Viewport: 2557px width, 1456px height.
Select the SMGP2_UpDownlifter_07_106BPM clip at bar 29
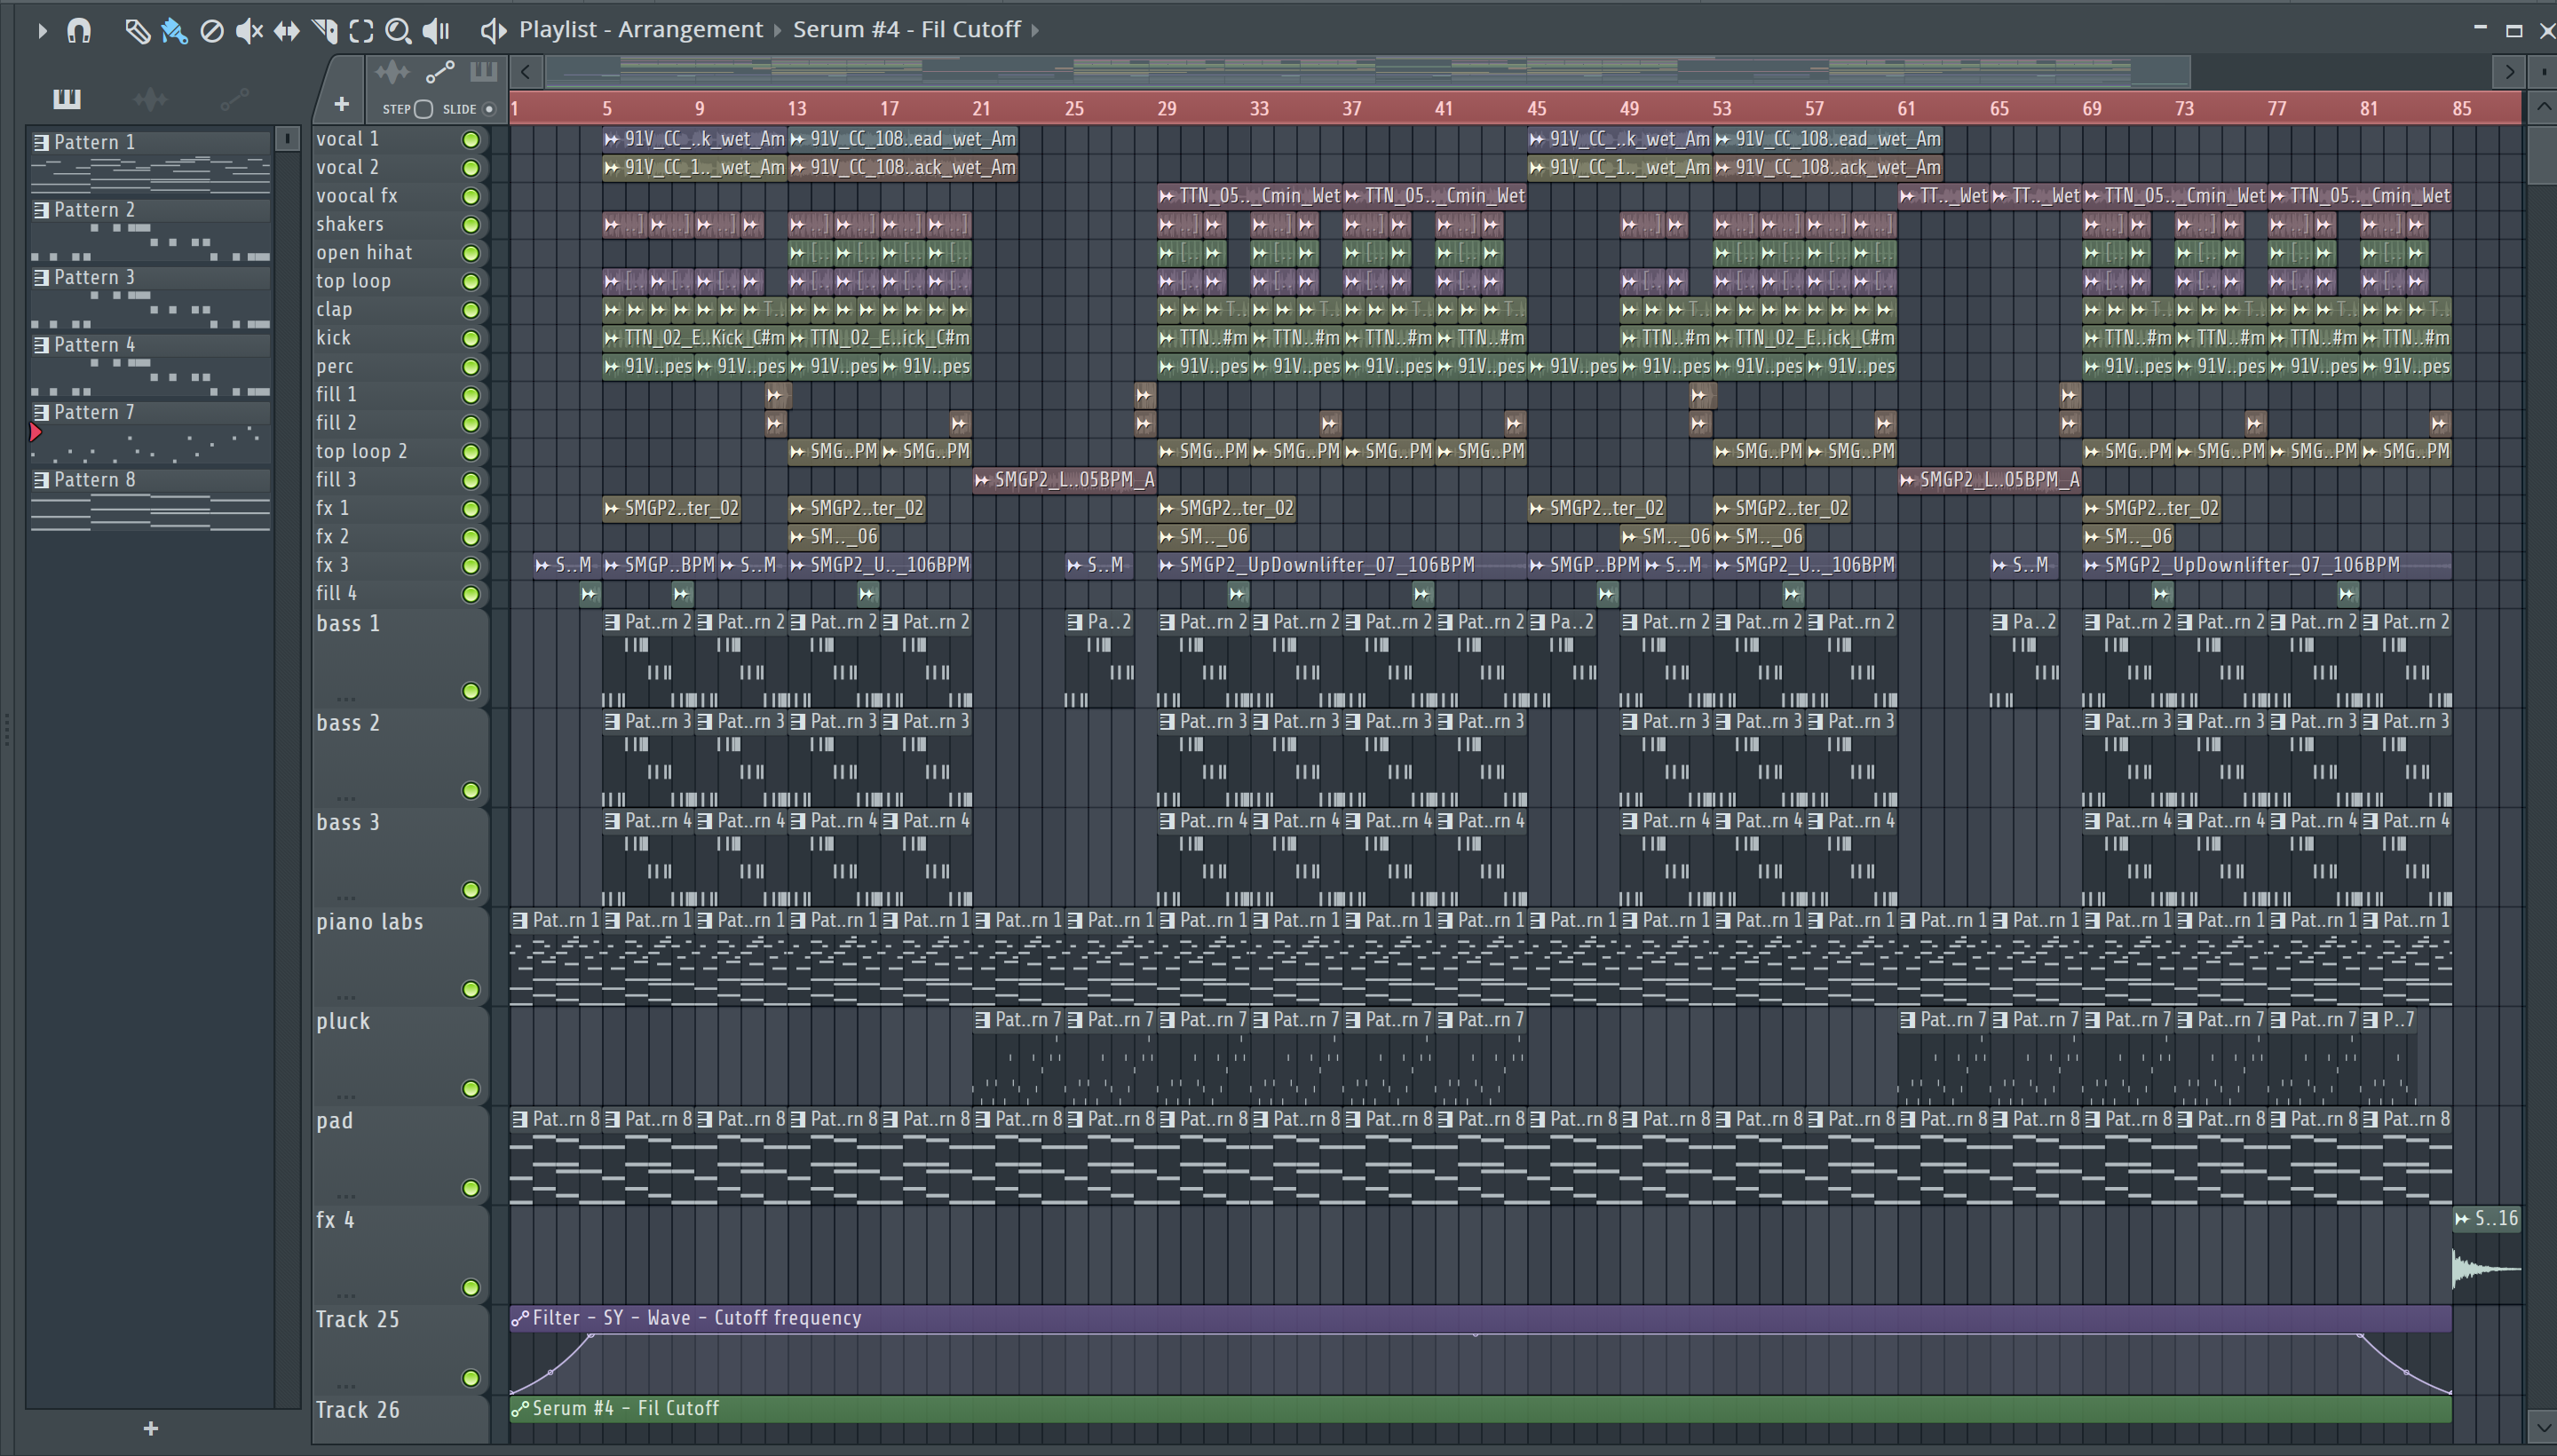1342,565
